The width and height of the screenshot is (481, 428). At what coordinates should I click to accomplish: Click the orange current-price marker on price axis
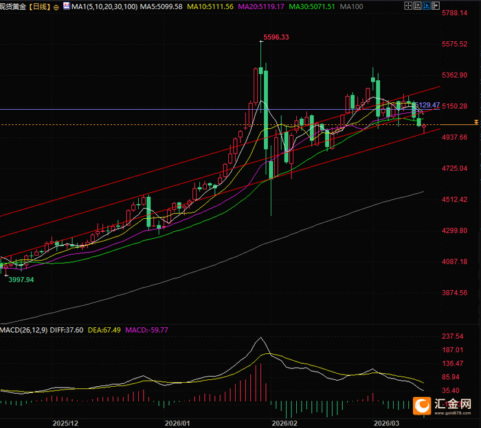(476, 123)
